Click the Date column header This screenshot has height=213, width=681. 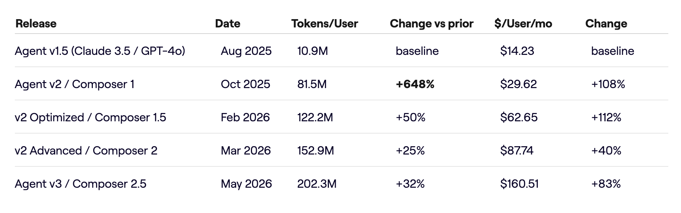(227, 23)
